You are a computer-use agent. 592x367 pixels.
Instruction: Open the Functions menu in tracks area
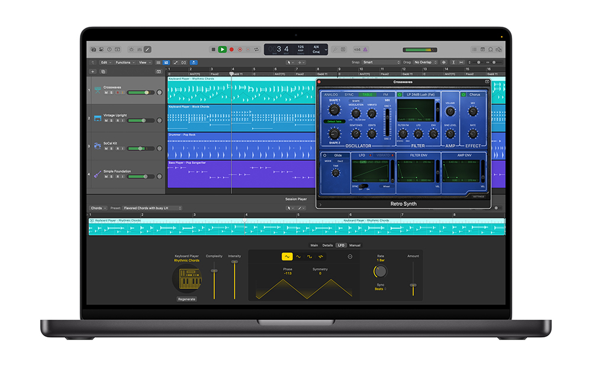(x=125, y=62)
